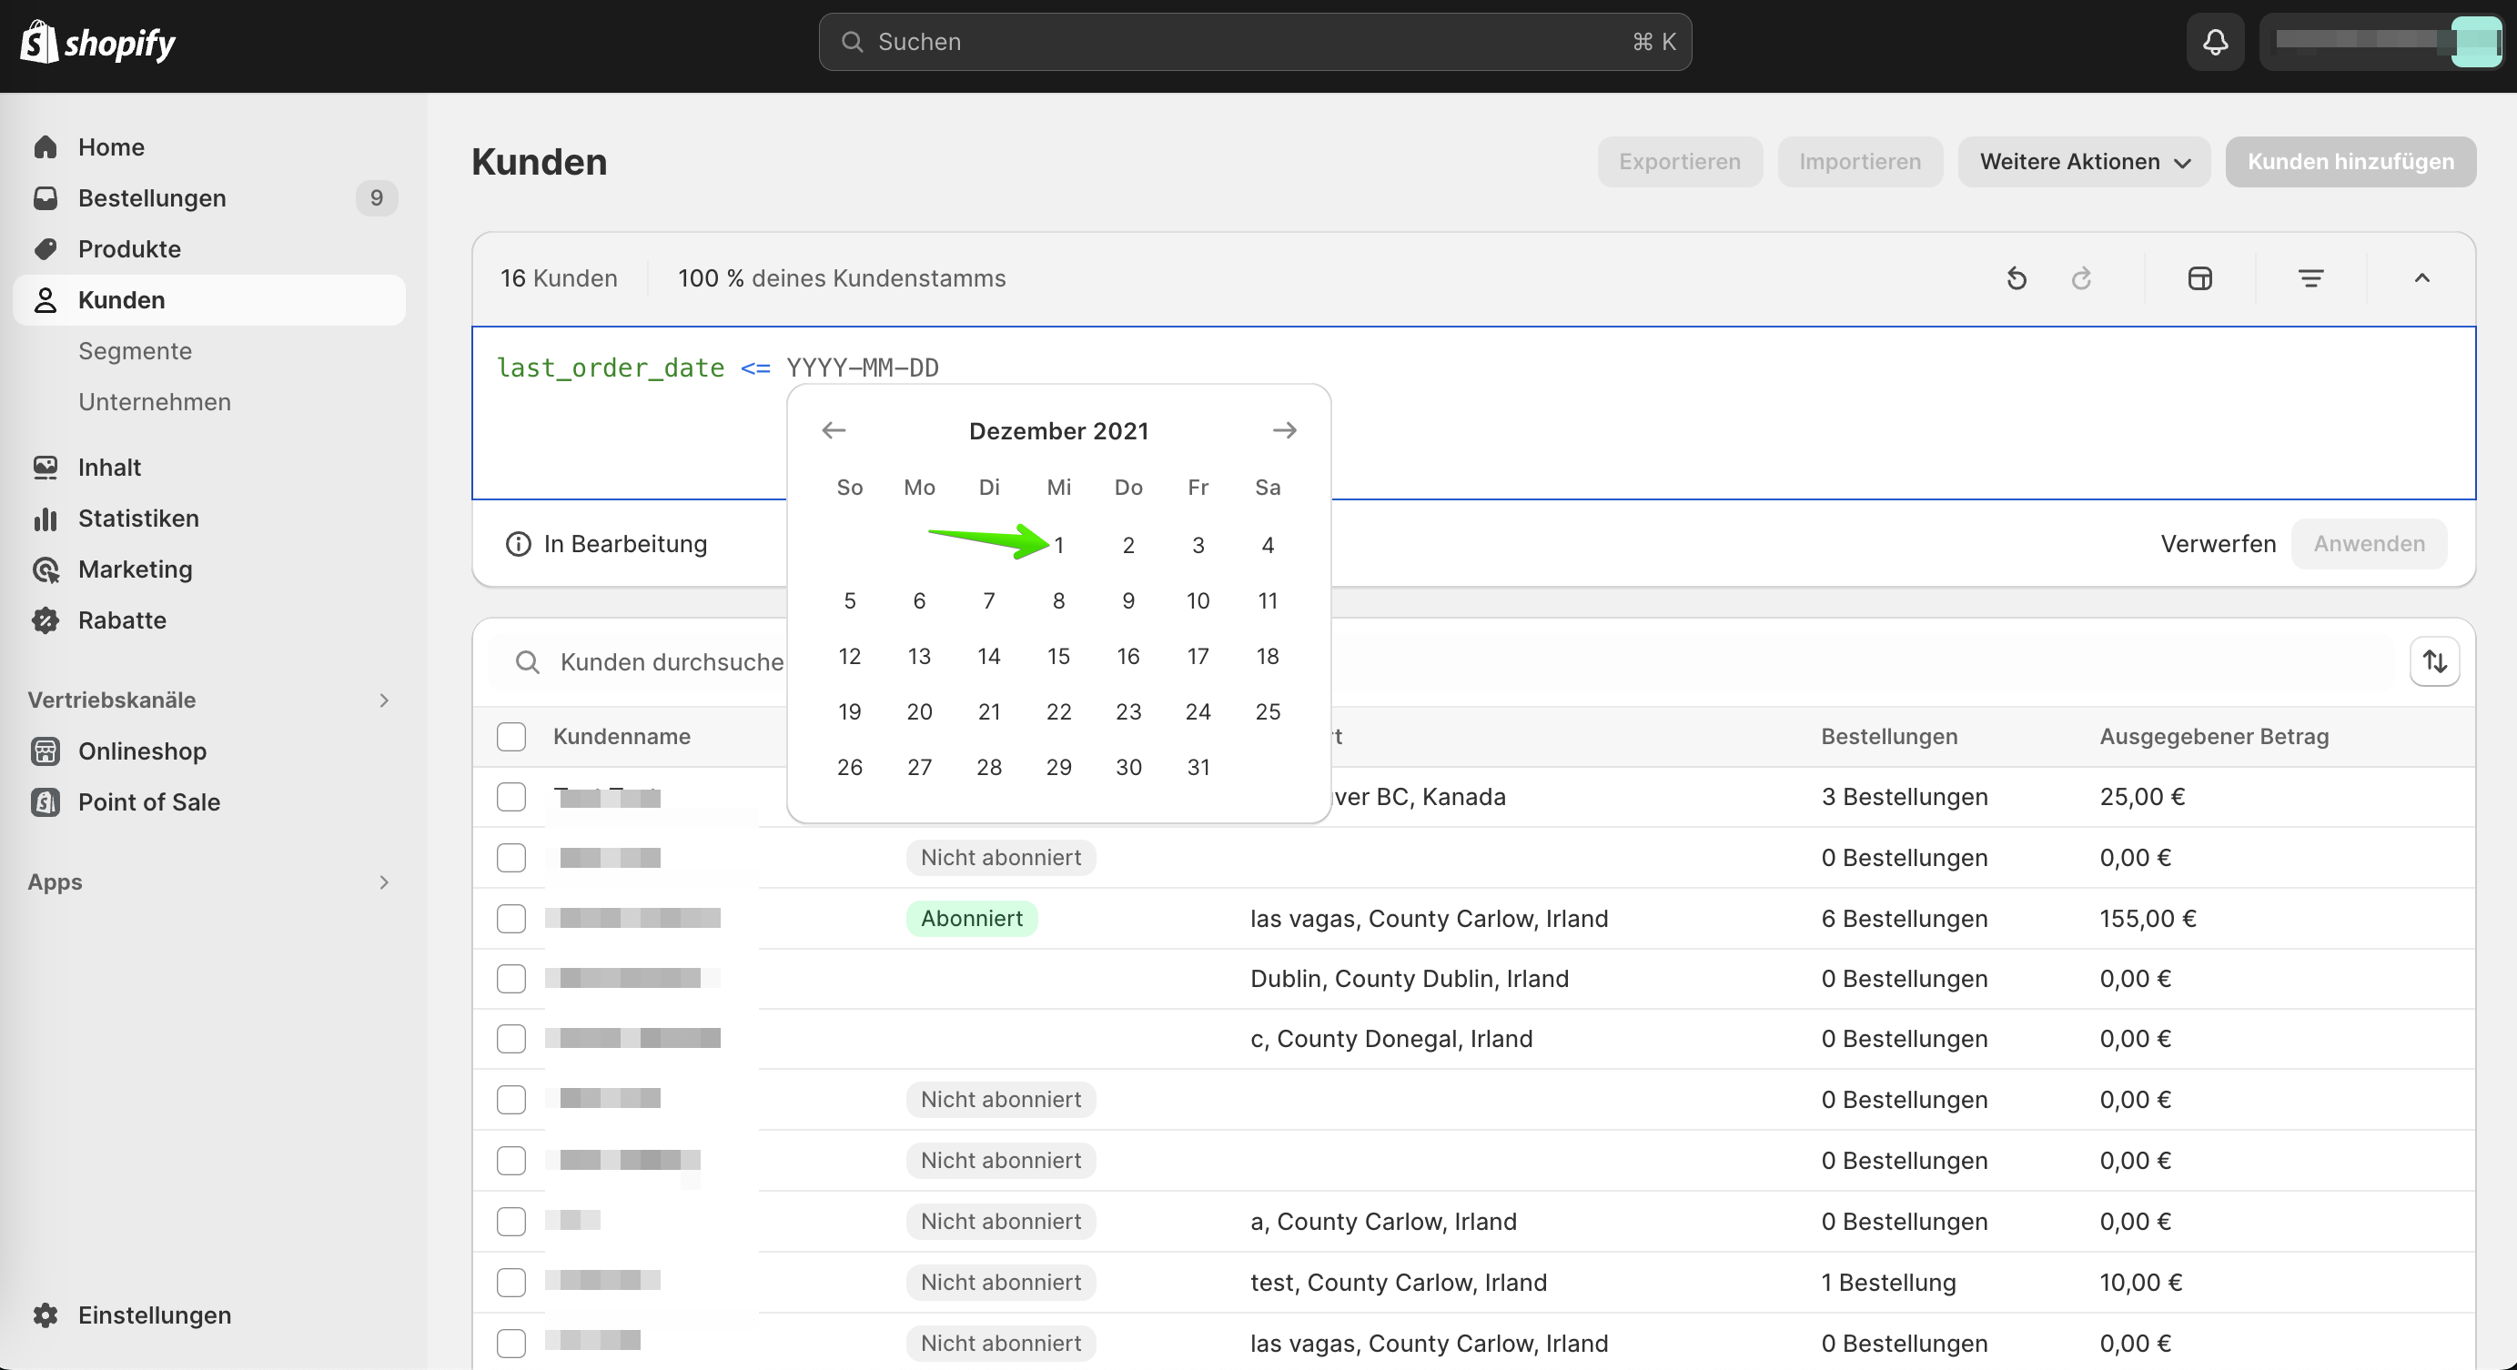Viewport: 2517px width, 1370px height.
Task: Click into the segment query editor
Action: click(x=1473, y=413)
